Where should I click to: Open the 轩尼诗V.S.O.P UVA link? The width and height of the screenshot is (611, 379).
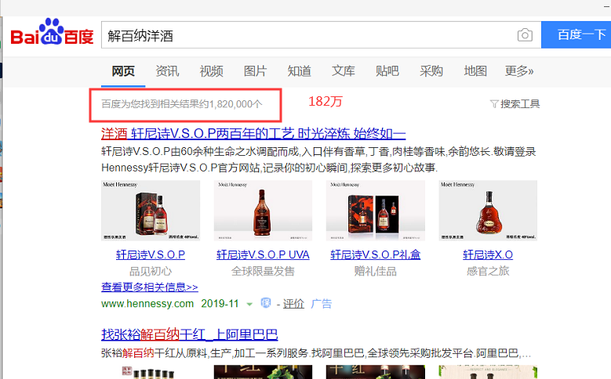(x=263, y=254)
